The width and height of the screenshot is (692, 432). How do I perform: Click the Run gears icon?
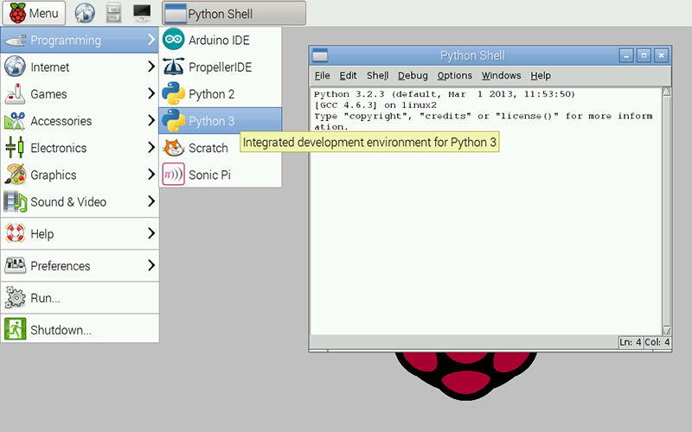click(15, 297)
